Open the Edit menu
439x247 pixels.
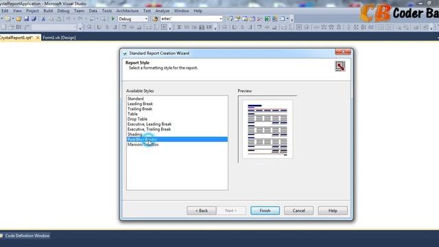click(x=5, y=11)
